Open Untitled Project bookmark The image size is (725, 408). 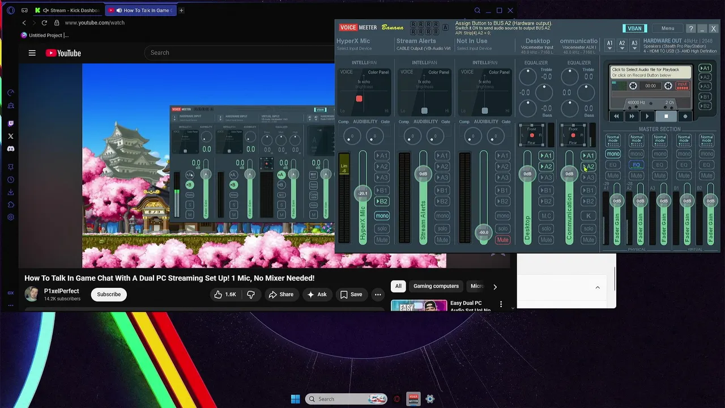pos(45,35)
